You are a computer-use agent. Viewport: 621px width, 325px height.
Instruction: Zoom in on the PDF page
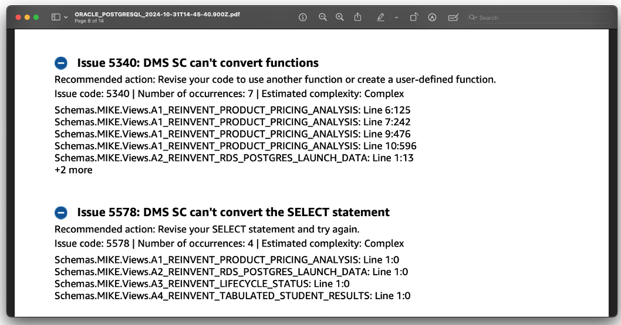[340, 18]
